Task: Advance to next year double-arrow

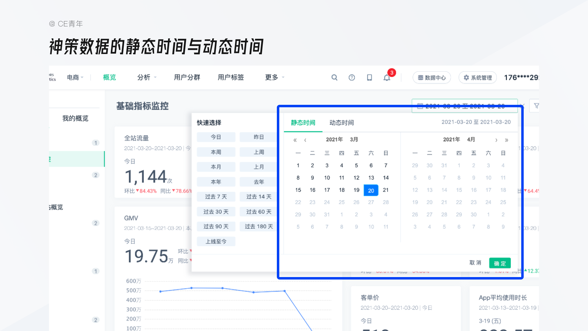Action: (507, 140)
